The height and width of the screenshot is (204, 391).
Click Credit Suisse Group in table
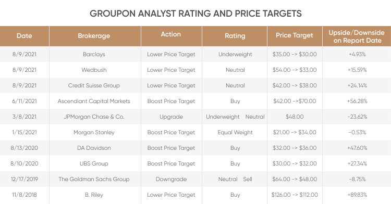(94, 85)
